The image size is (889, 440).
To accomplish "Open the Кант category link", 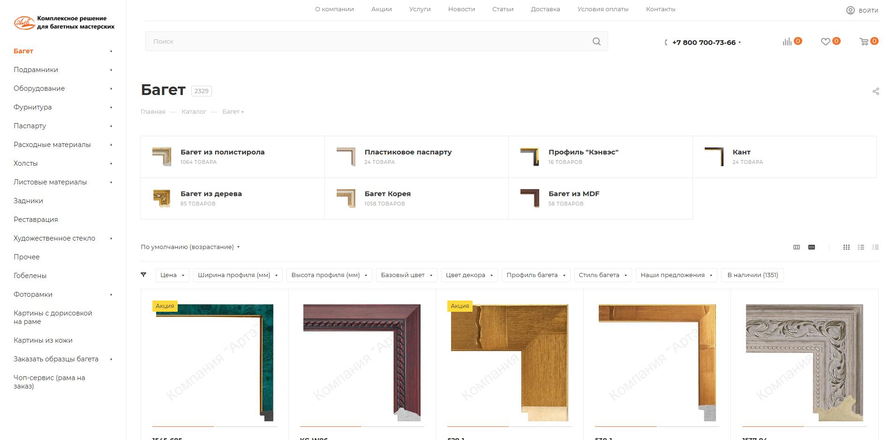I will coord(741,152).
